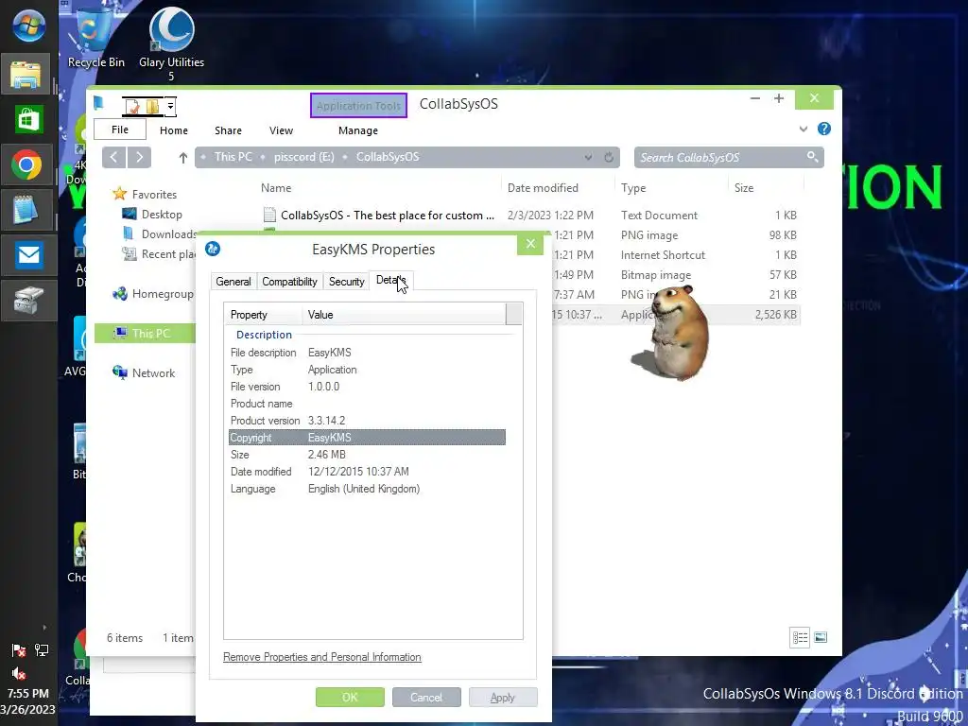Open quick access toolbar customize dropdown
Screen dimensions: 968x726
click(x=170, y=107)
